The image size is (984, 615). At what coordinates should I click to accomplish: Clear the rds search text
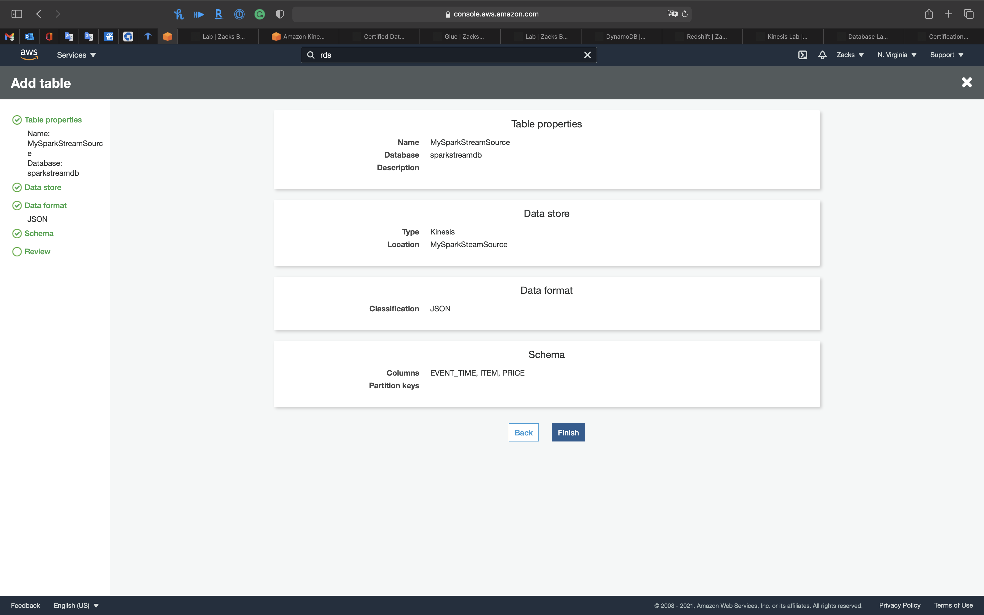click(x=587, y=55)
